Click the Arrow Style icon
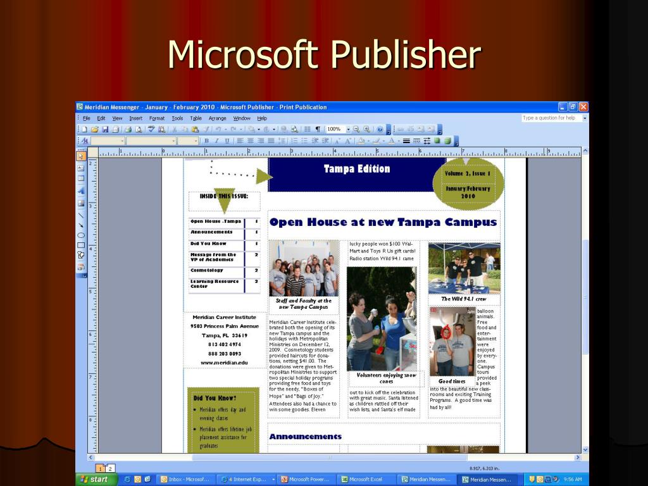 pos(427,141)
